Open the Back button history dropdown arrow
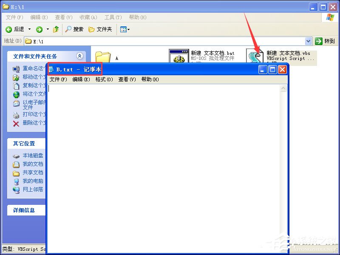The height and width of the screenshot is (255, 340). [29, 29]
